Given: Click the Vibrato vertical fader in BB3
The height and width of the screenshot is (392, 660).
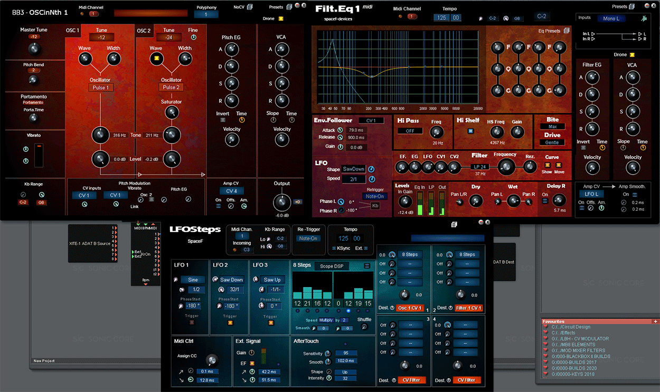Looking at the screenshot, I should click(x=39, y=155).
